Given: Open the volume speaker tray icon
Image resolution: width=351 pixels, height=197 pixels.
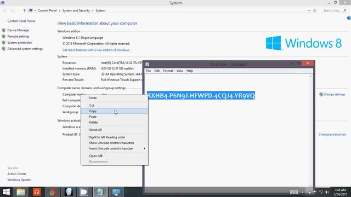Looking at the screenshot, I should tap(327, 192).
